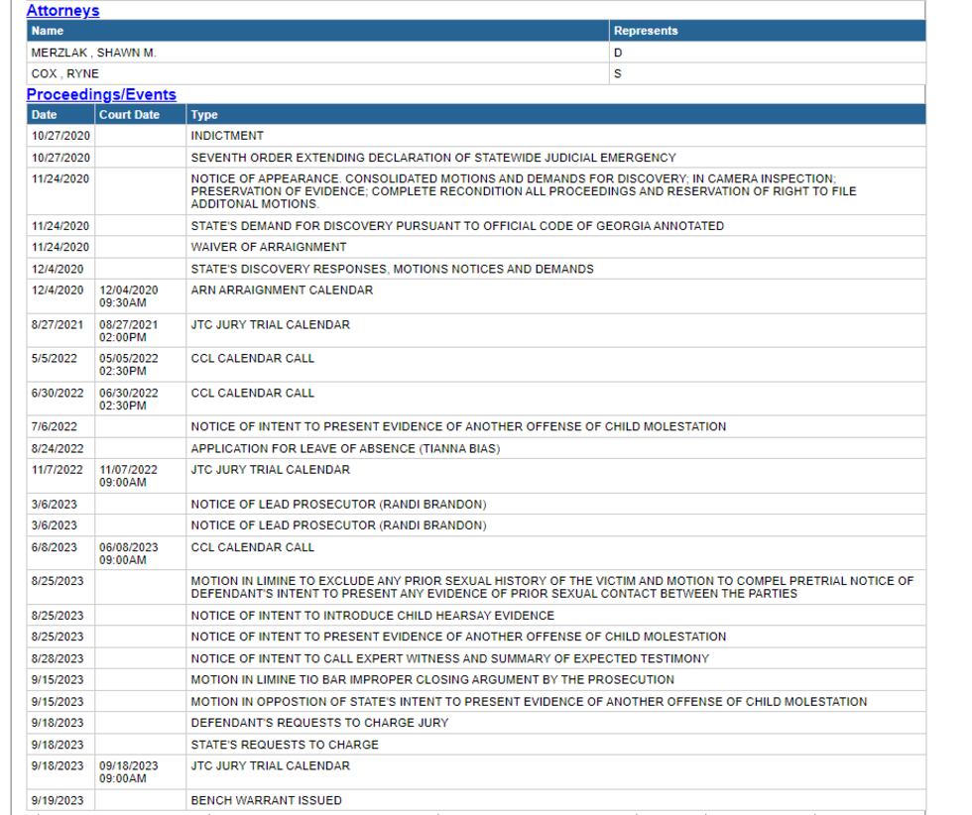Click JTC JURY TRIAL CALENDAR dated 9/18/2023
The height and width of the screenshot is (815, 972).
pos(270,765)
